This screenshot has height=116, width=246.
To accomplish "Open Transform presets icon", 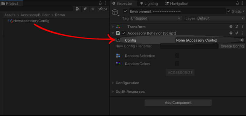I will coord(237,27).
